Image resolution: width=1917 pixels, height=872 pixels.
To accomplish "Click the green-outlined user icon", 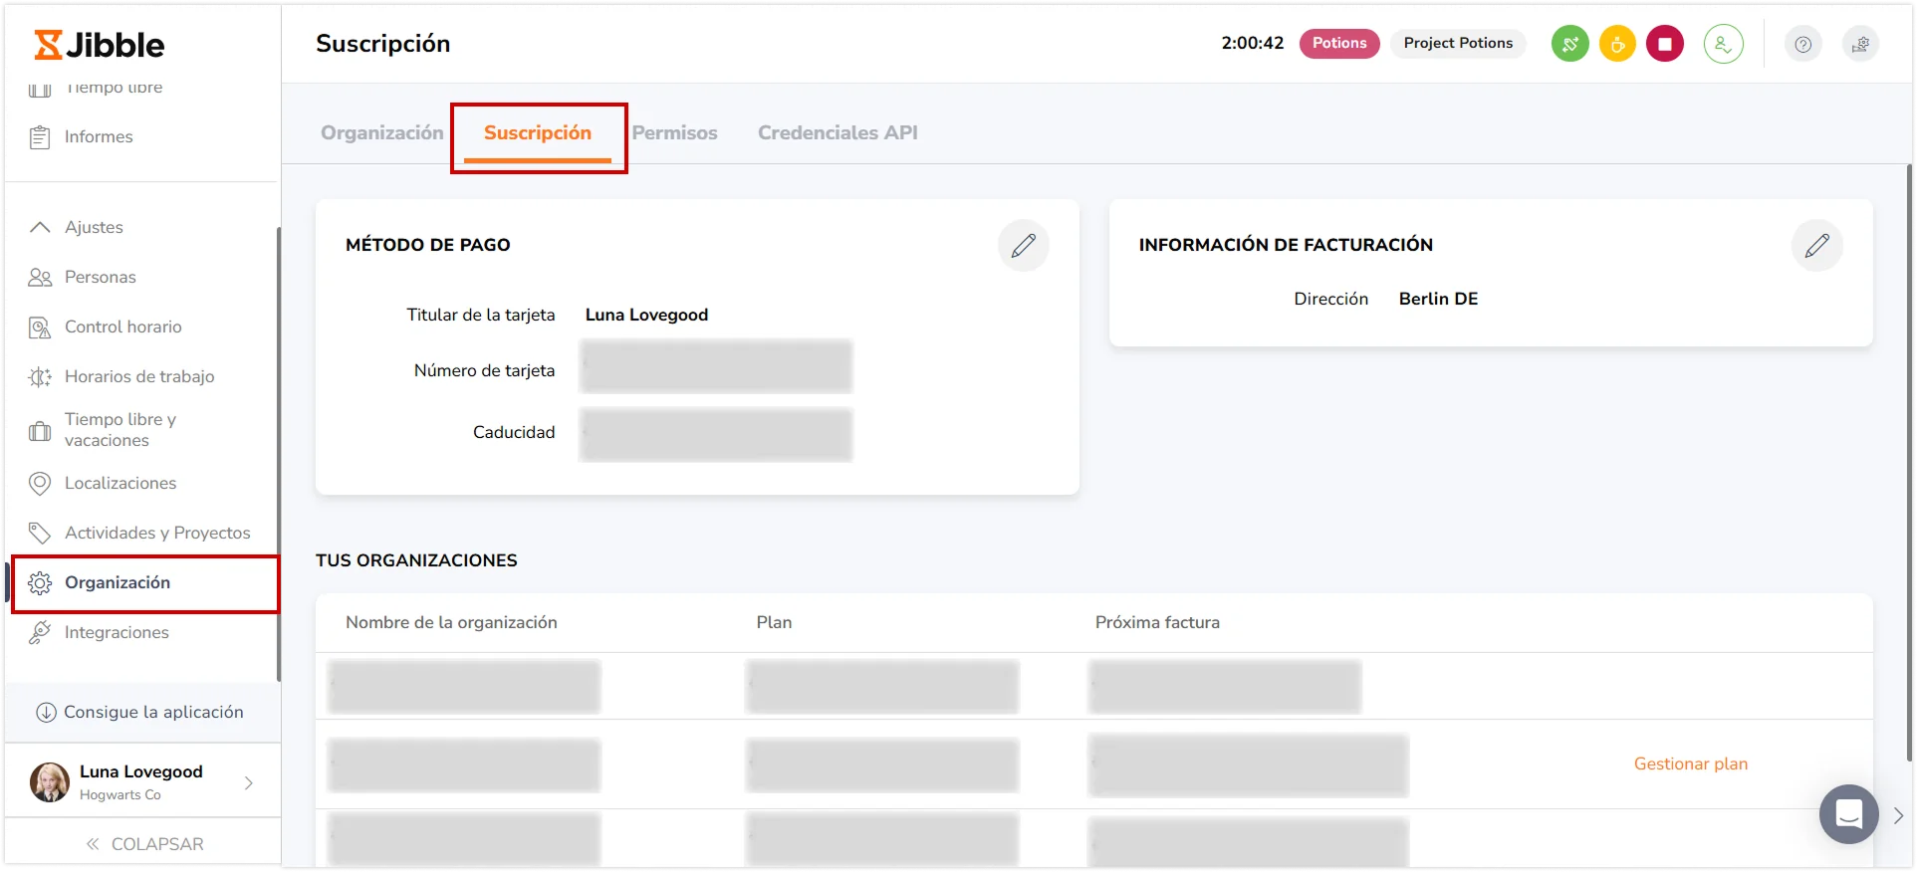I will coord(1724,44).
